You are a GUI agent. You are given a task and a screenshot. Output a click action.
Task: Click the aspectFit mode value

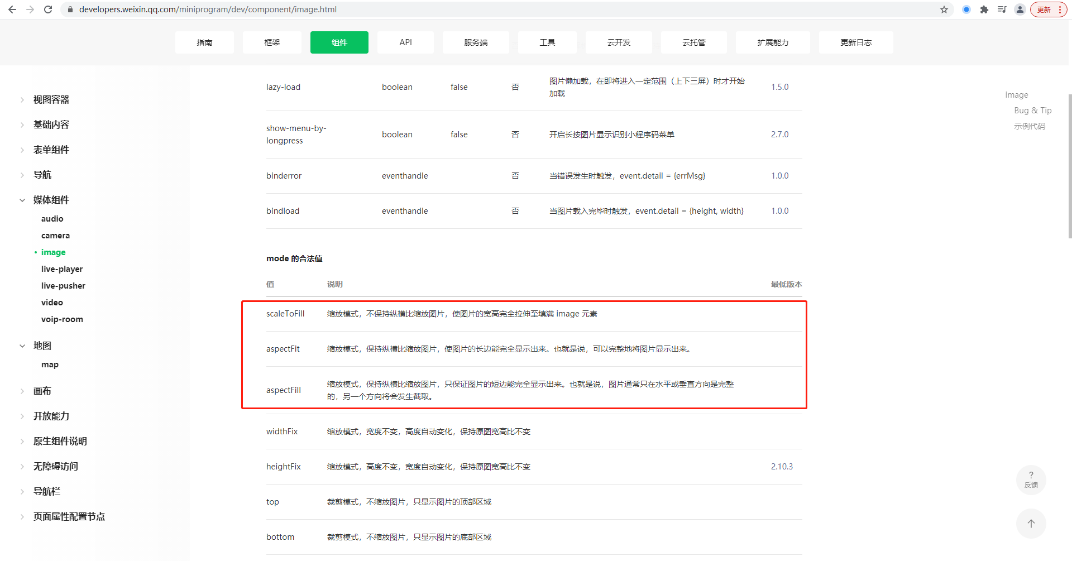pyautogui.click(x=283, y=349)
